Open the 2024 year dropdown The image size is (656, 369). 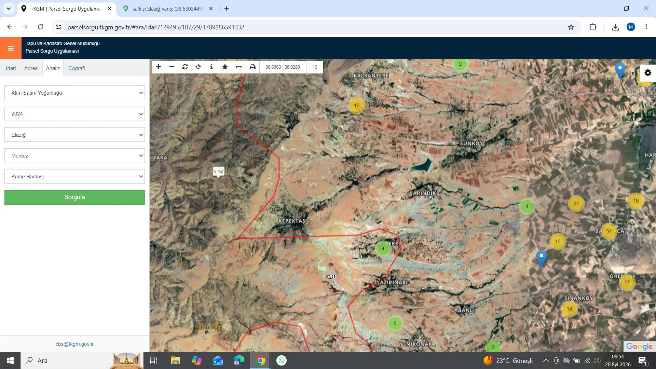pos(74,114)
